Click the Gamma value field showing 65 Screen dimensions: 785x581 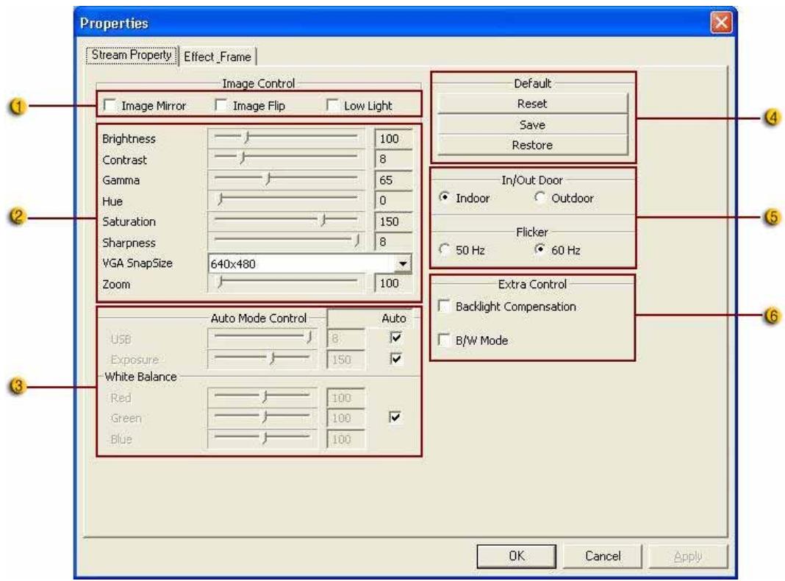click(x=393, y=180)
